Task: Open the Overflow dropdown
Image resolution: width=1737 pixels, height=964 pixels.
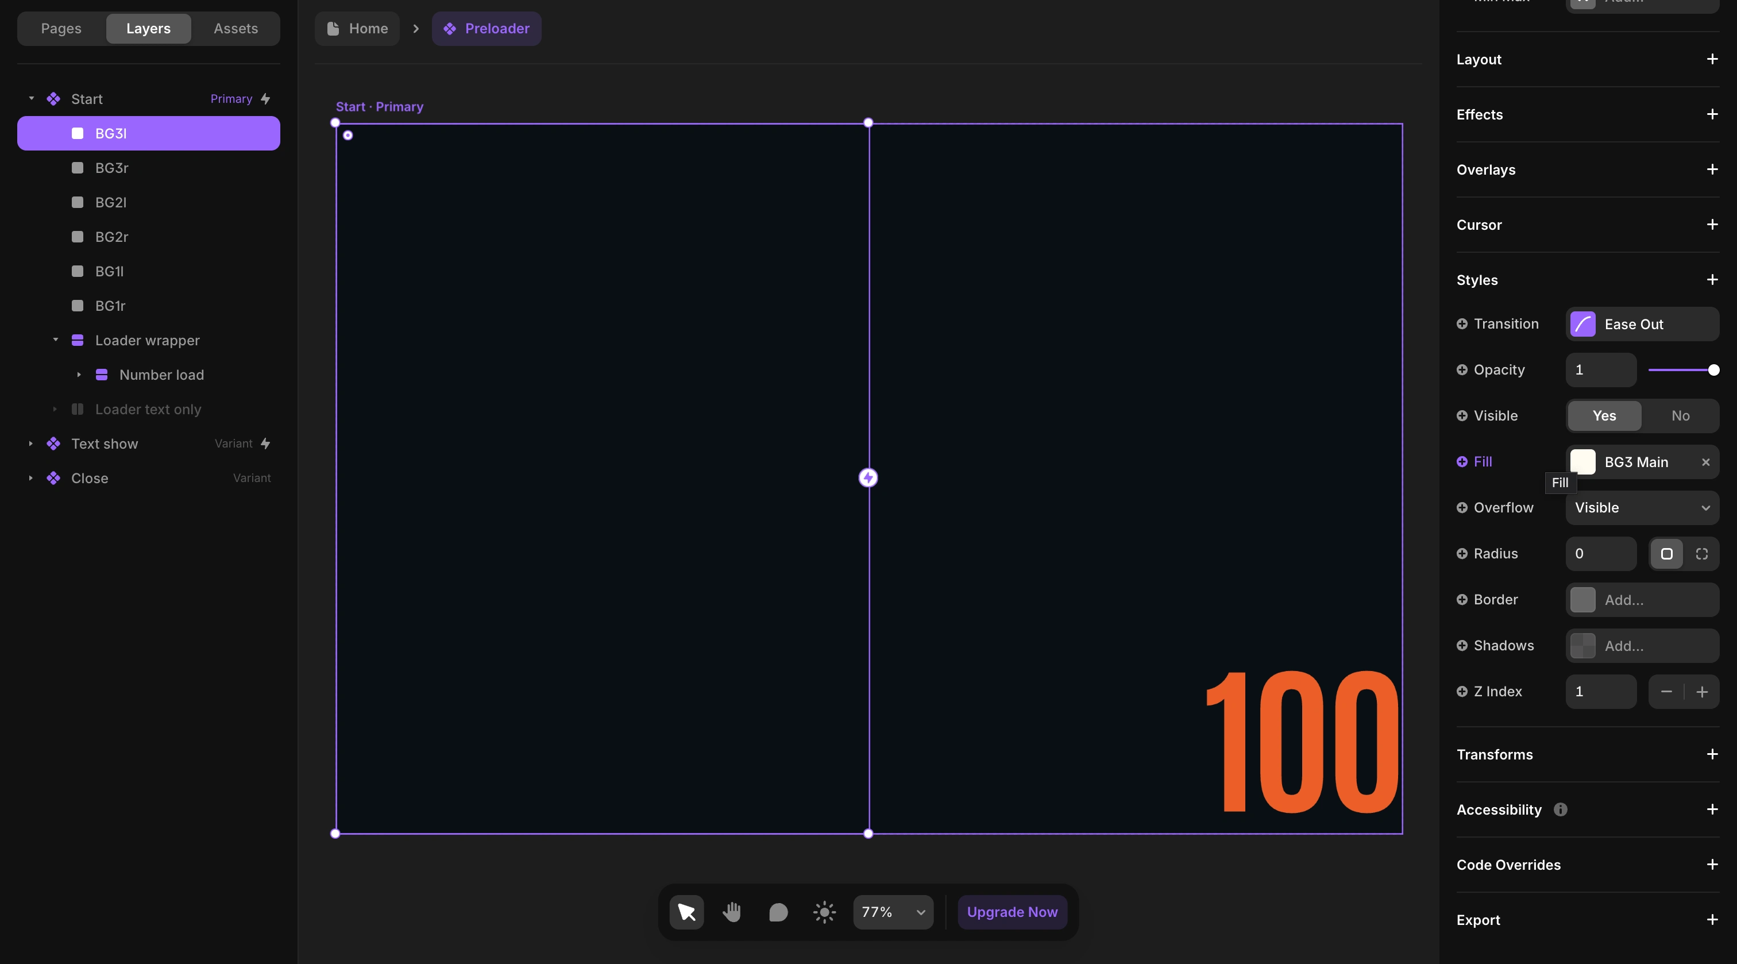Action: coord(1642,507)
